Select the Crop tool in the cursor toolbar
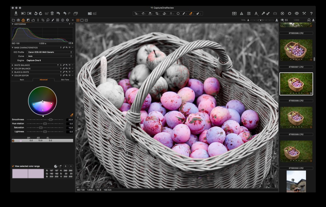This screenshot has height=207, width=326. click(x=157, y=13)
